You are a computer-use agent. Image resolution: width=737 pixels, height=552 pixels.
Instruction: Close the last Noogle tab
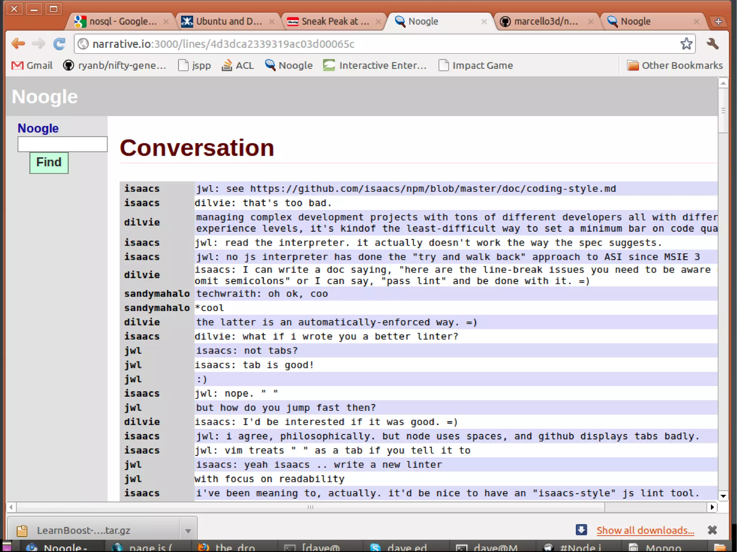click(697, 22)
